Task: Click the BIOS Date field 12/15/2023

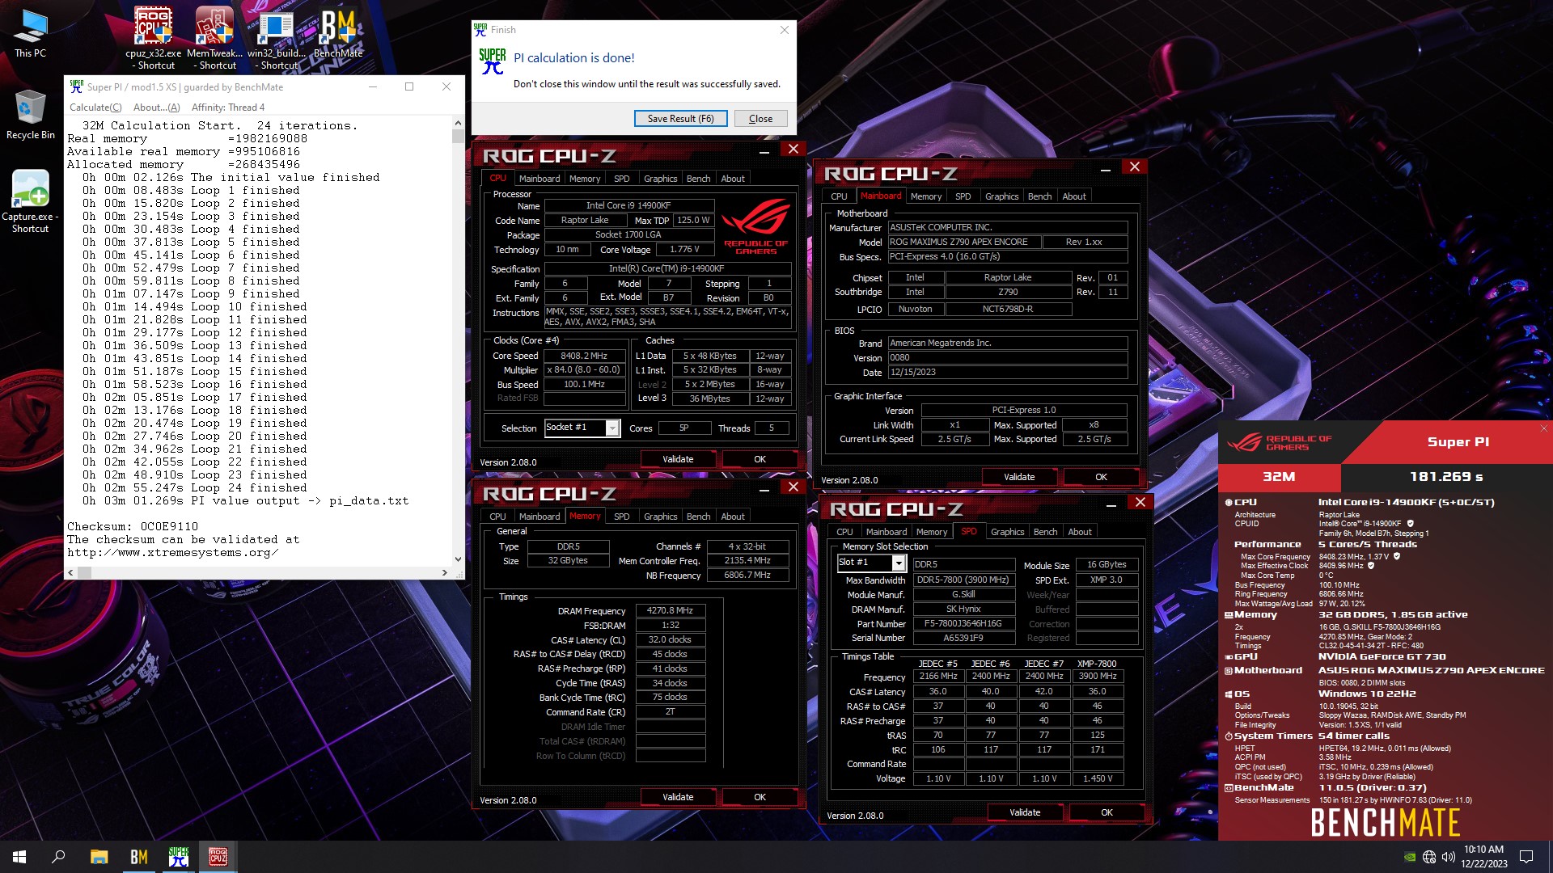Action: tap(1007, 373)
